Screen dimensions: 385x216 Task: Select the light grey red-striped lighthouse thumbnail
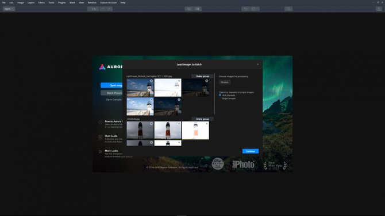[168, 131]
